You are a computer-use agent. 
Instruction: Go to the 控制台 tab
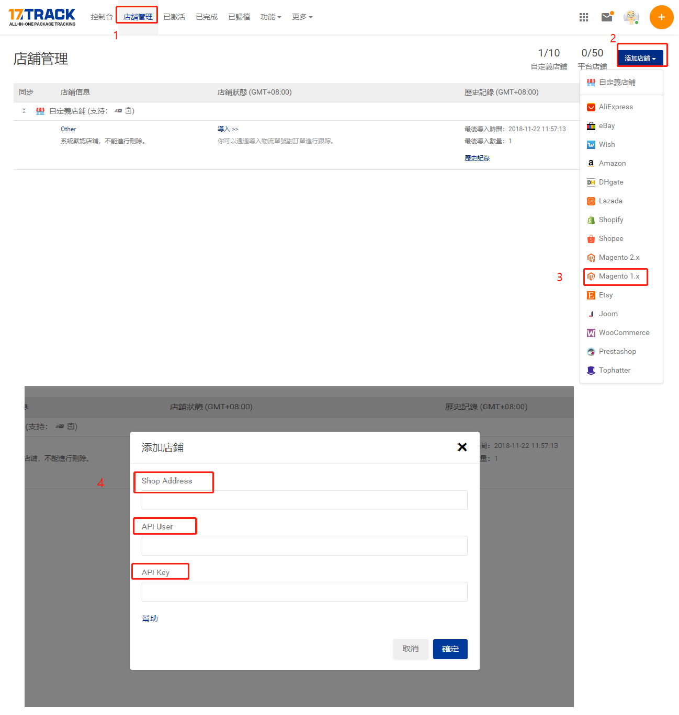tap(102, 17)
